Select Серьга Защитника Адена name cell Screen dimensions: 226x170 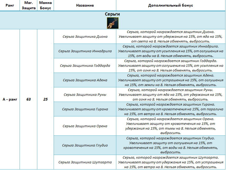[x=85, y=80]
